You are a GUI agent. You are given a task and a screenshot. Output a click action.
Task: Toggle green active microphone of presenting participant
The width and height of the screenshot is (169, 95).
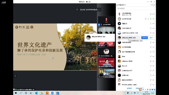151,19
